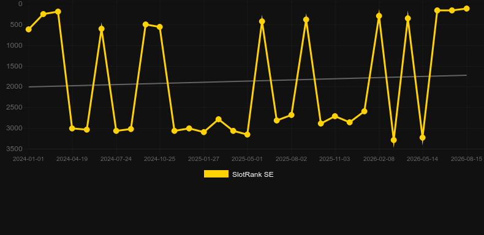Select the data point above 2025-11-03 label
The width and height of the screenshot is (484, 235).
335,116
